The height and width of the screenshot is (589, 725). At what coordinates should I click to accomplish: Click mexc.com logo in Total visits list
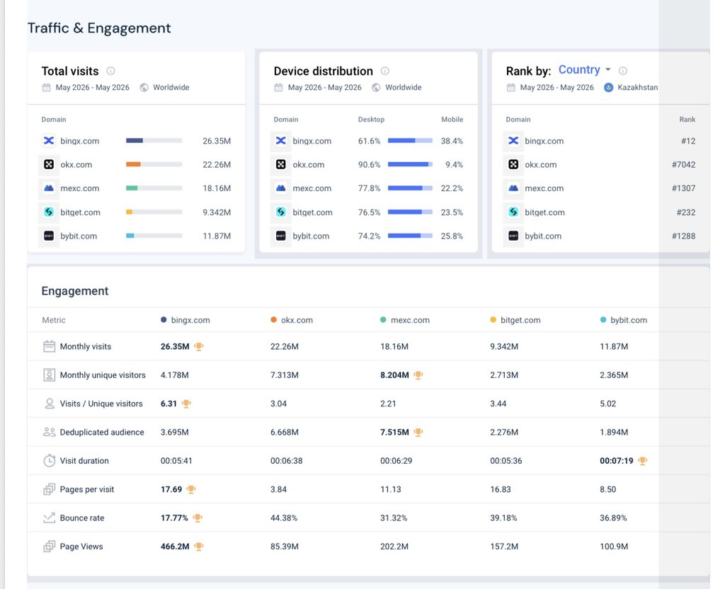coord(49,188)
